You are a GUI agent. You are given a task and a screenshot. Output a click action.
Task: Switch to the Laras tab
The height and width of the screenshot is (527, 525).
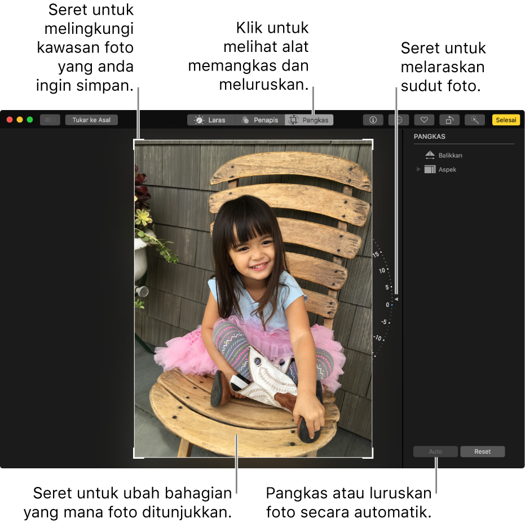(x=210, y=120)
